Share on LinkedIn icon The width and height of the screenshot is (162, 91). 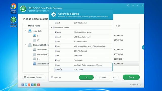pos(32,85)
